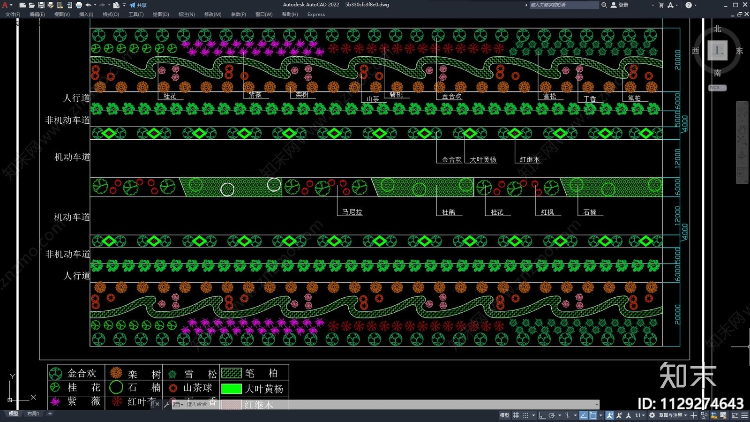
Task: Click the annotation monitor plus icon
Action: pos(694,415)
